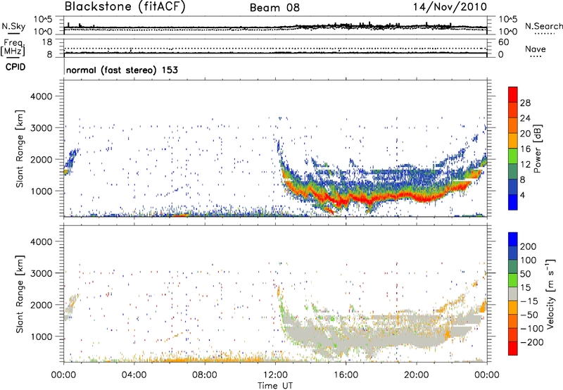Click the 16:00 time axis tick label

pos(346,375)
